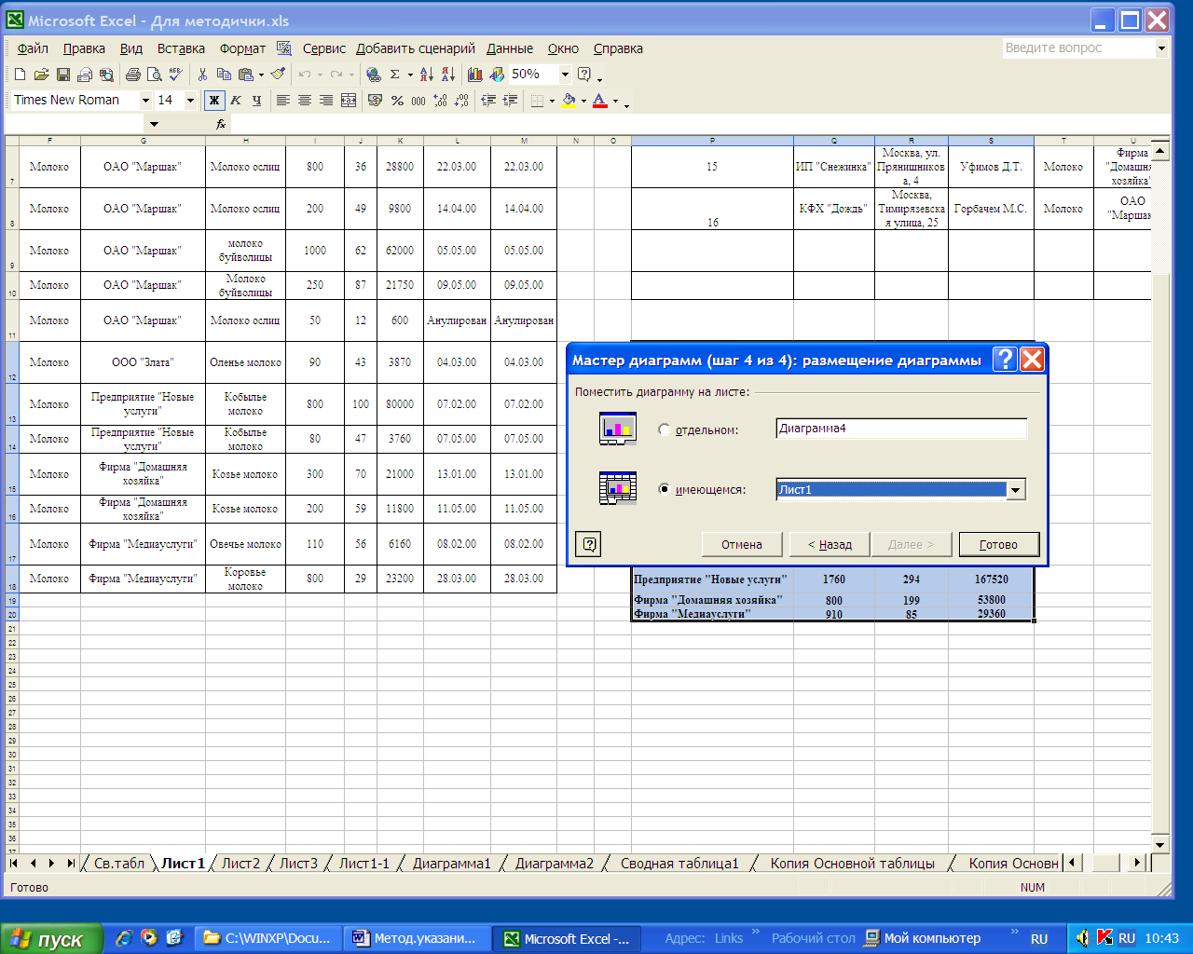
Task: Open the Times New Roman font dropdown
Action: pyautogui.click(x=145, y=101)
